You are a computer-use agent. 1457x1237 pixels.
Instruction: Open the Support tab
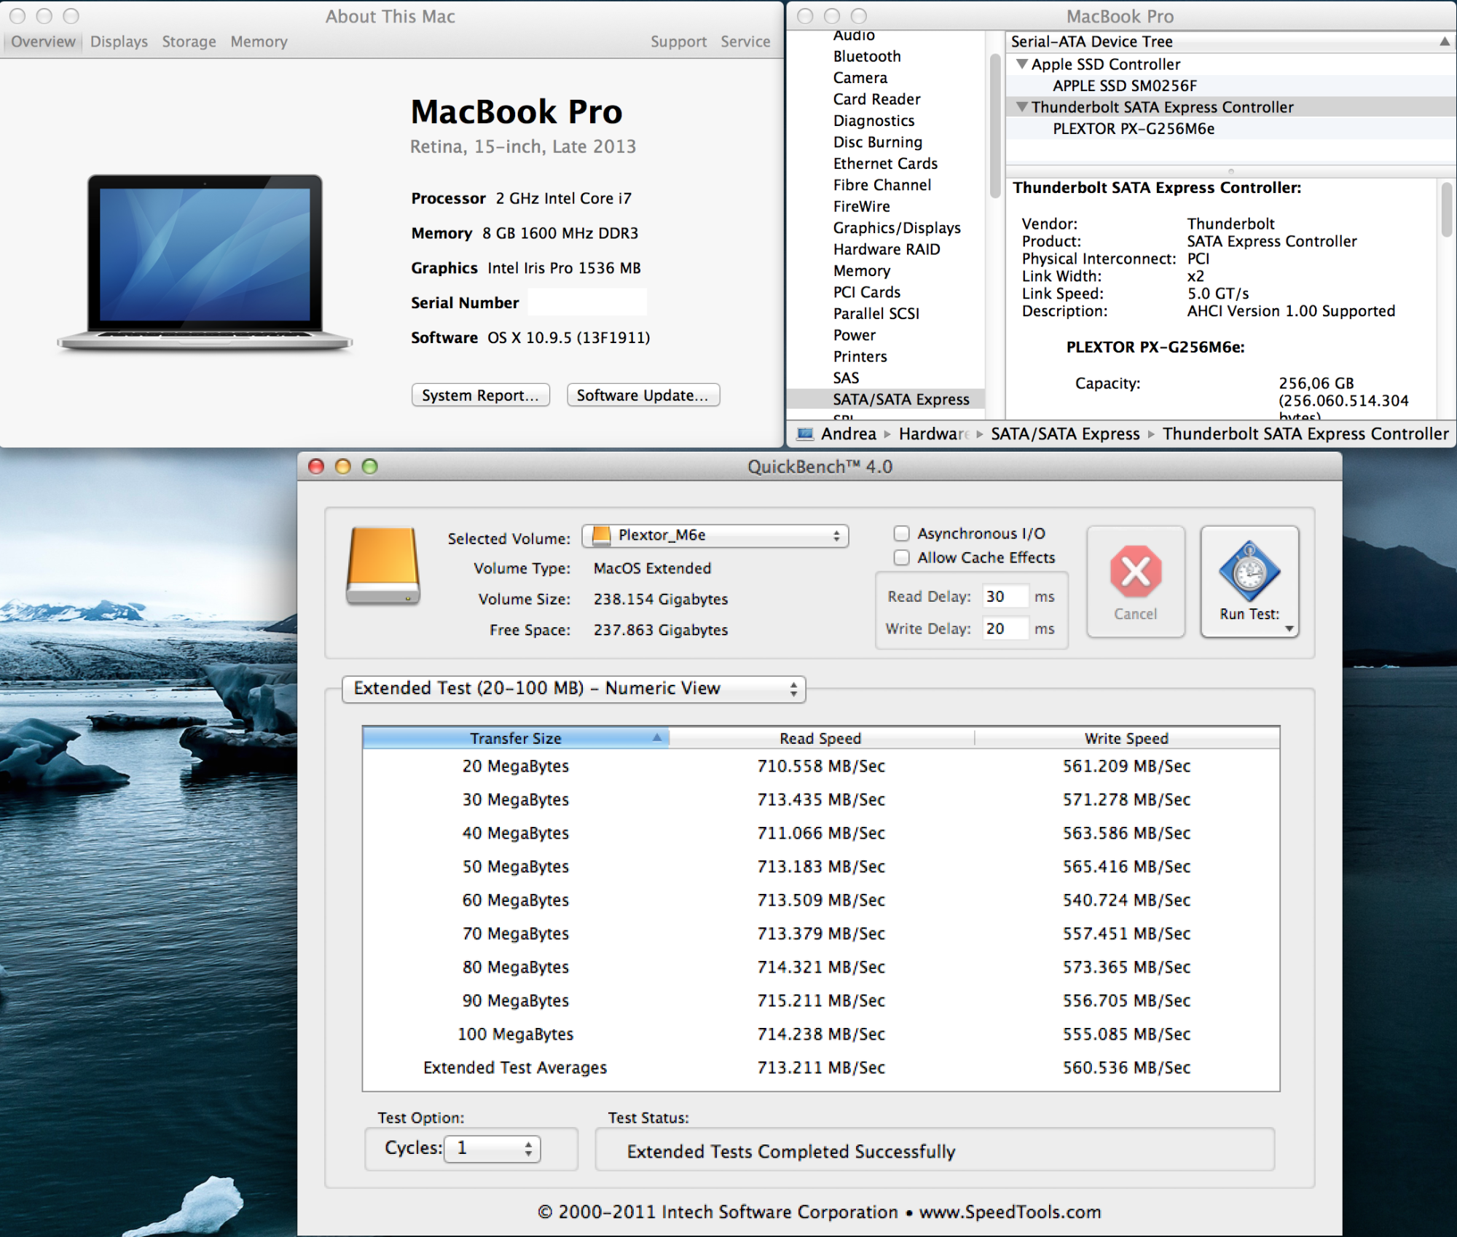(678, 42)
